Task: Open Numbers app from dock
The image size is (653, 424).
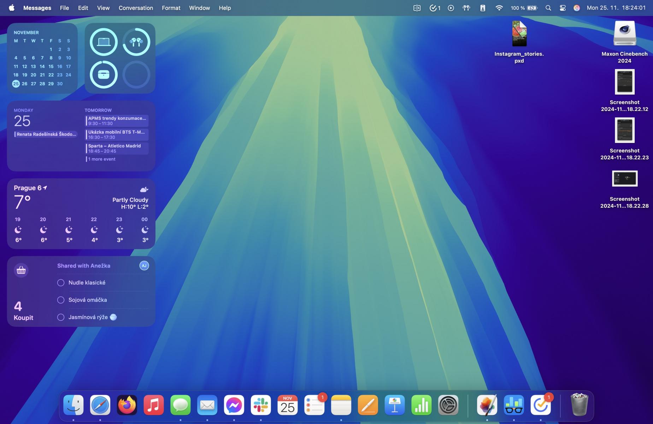Action: click(421, 405)
